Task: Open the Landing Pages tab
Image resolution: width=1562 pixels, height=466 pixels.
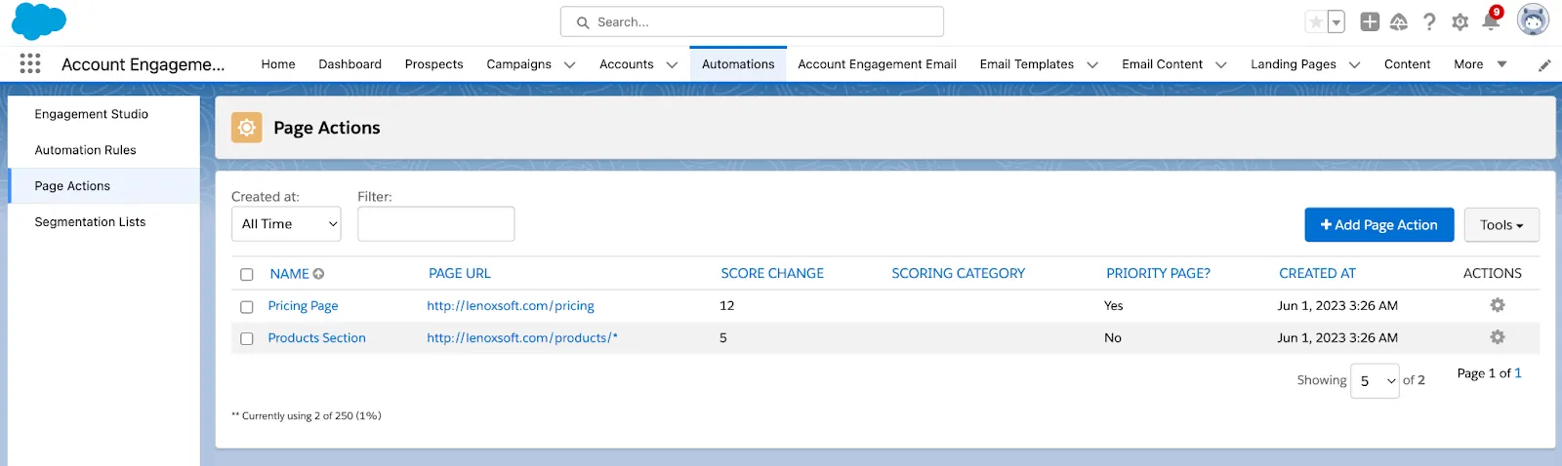Action: point(1293,64)
